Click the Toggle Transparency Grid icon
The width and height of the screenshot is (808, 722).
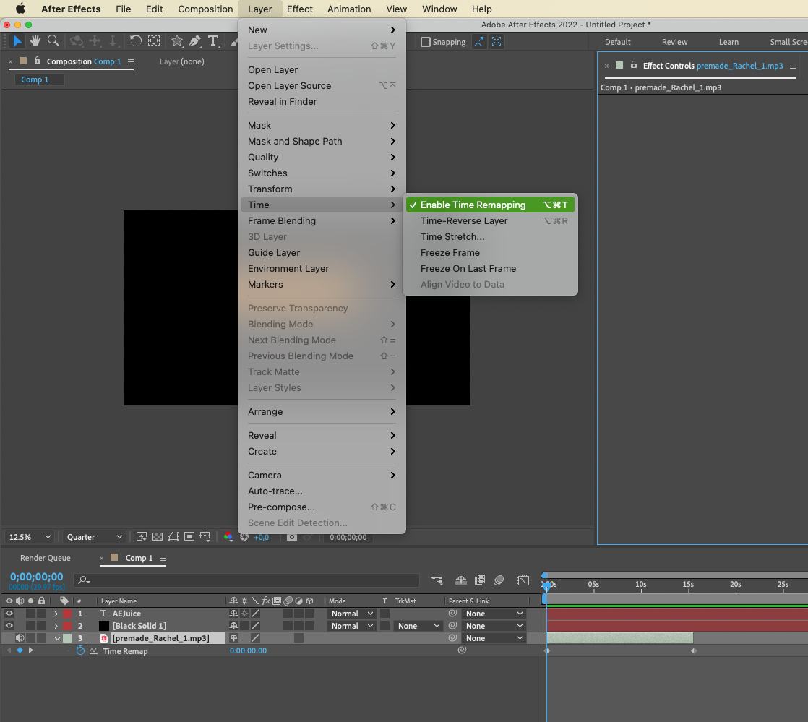158,537
